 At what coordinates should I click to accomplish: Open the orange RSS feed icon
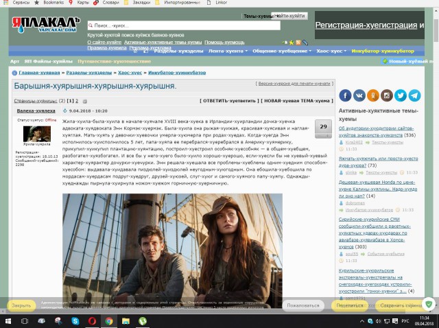(x=298, y=43)
